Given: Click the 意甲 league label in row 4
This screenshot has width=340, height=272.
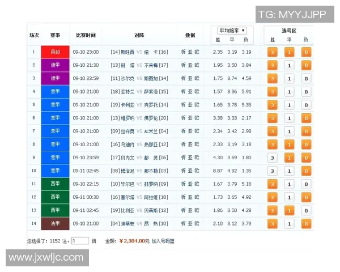Looking at the screenshot, I should (56, 92).
